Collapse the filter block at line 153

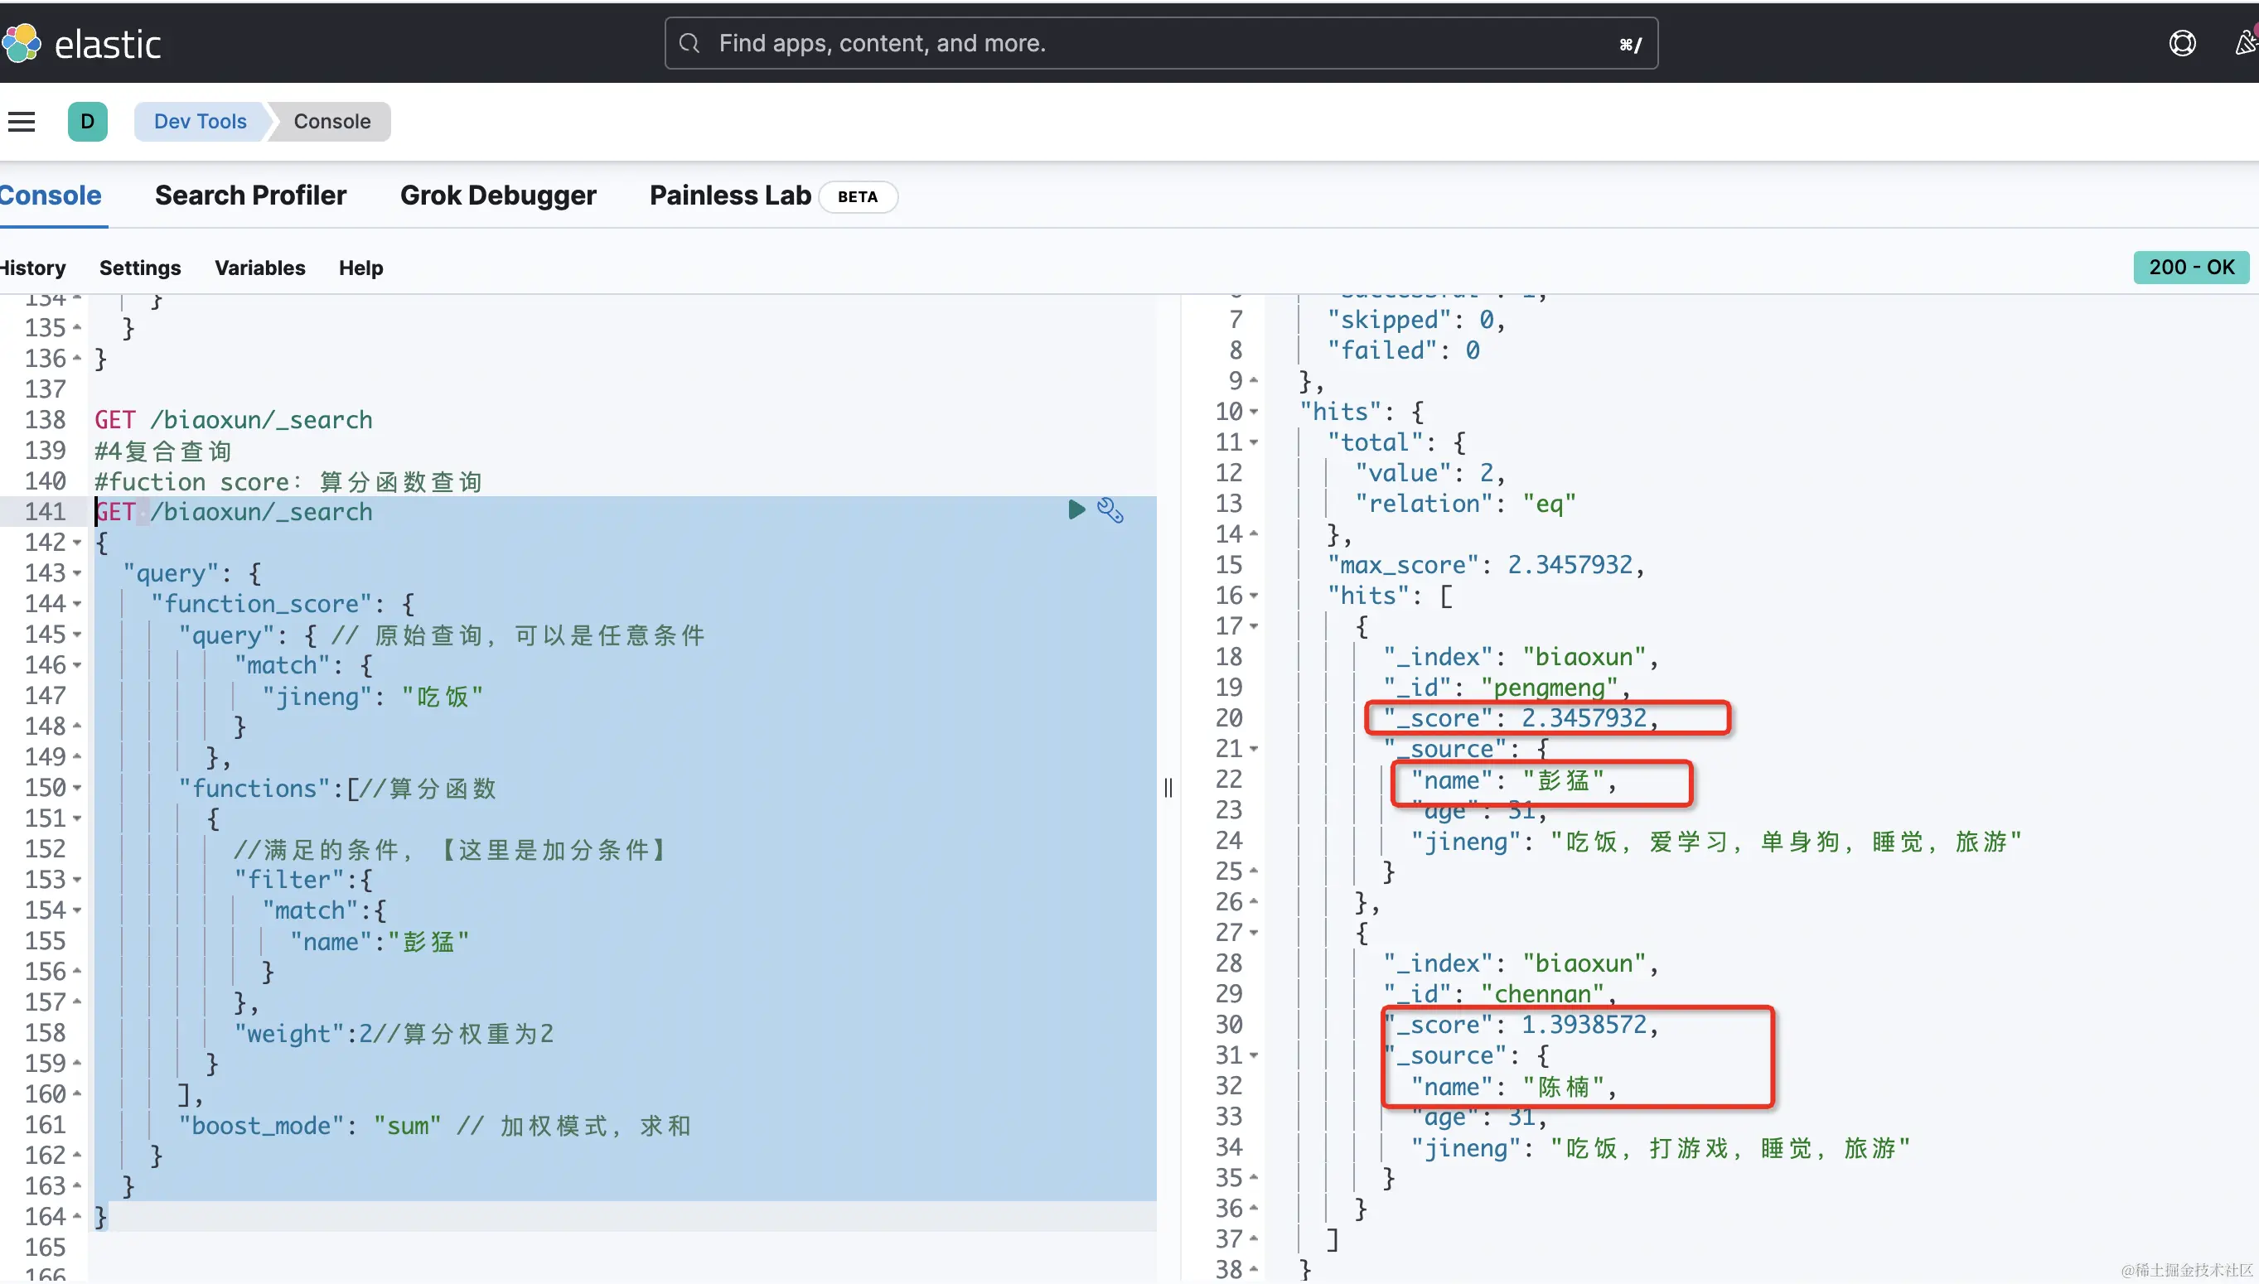[78, 880]
